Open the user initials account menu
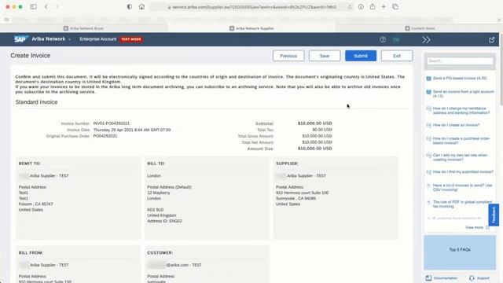The height and width of the screenshot is (283, 503). point(396,40)
